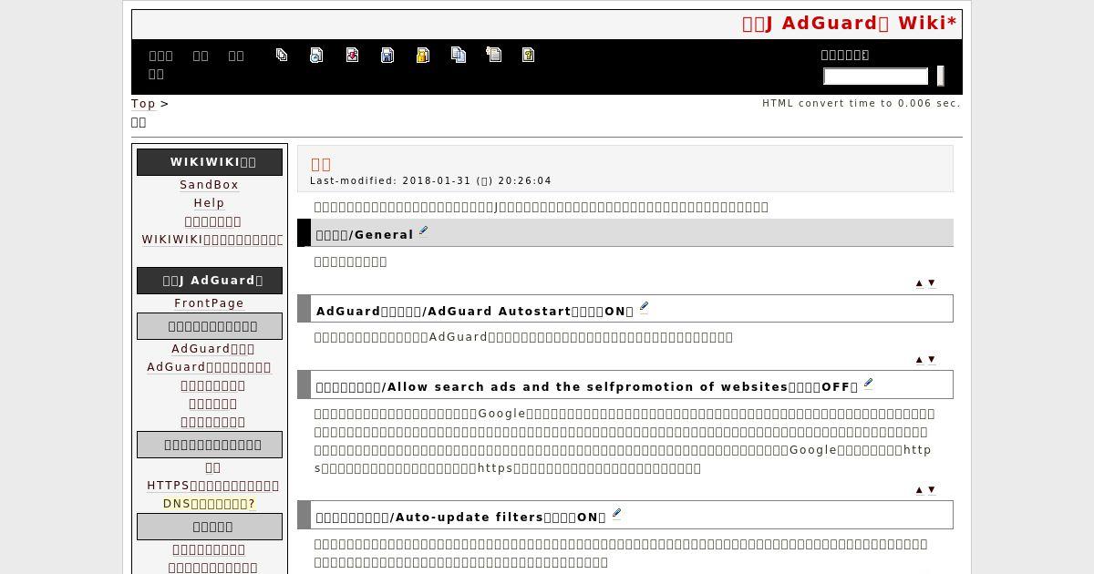
Task: Click up arrow above AdGuard Autostart heading
Action: 919,283
